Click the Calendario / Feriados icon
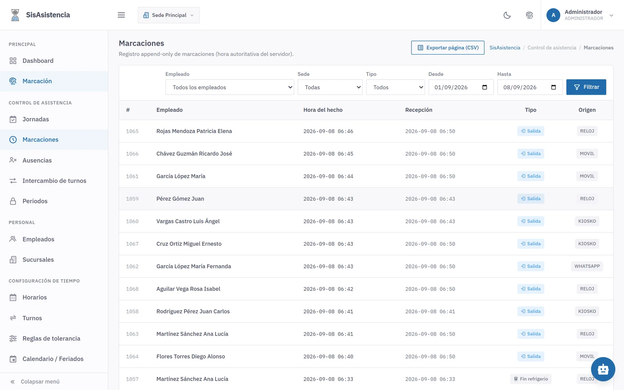The width and height of the screenshot is (624, 390). point(13,359)
